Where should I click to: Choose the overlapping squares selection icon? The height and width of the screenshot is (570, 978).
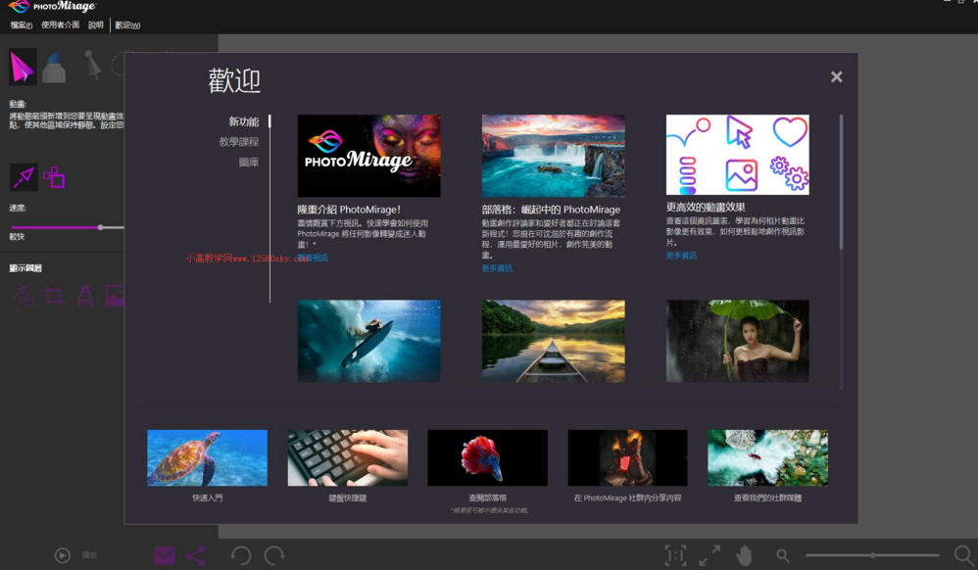coord(54,177)
